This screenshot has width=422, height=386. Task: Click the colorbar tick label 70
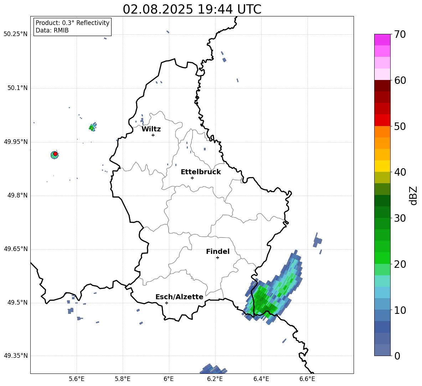(400, 34)
